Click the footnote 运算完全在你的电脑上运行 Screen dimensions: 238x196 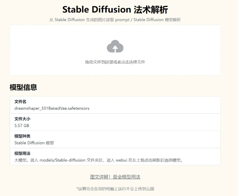click(115, 189)
